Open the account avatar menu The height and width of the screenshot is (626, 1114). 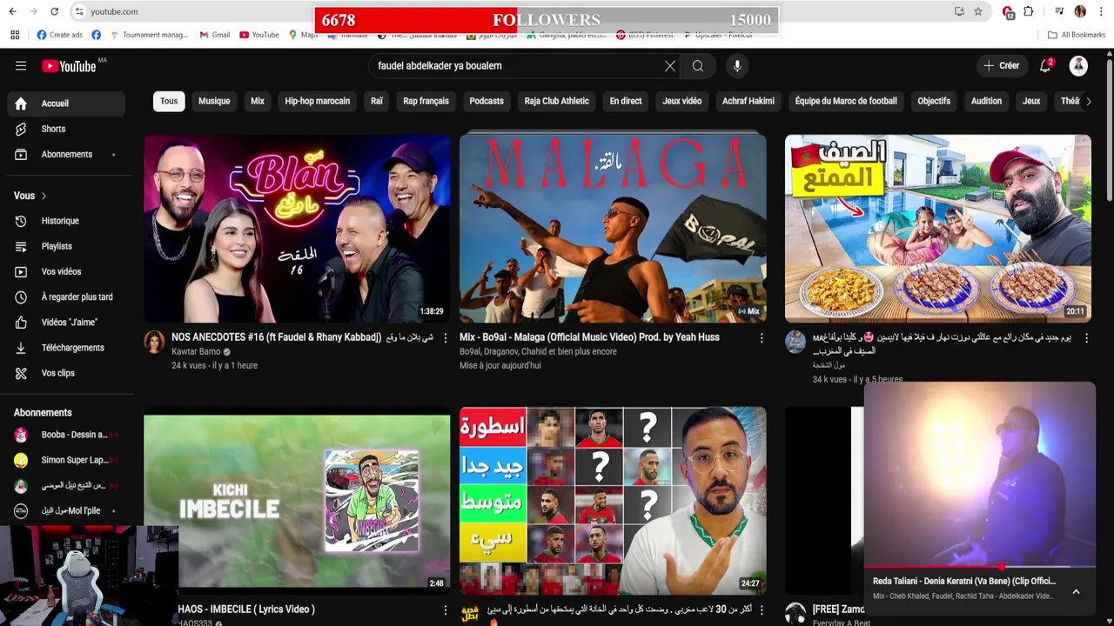click(x=1078, y=66)
